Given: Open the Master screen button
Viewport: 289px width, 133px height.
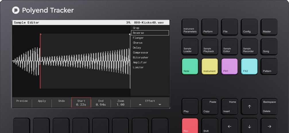Looking at the screenshot, I should [x=269, y=27].
